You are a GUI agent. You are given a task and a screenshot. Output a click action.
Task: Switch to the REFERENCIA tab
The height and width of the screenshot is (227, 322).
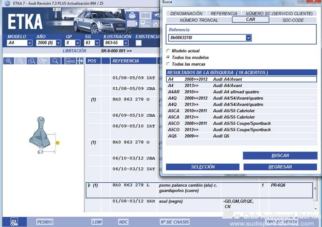coord(224,14)
